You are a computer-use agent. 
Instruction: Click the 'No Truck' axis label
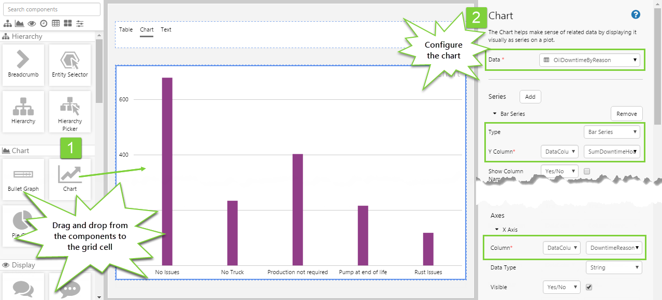[233, 272]
